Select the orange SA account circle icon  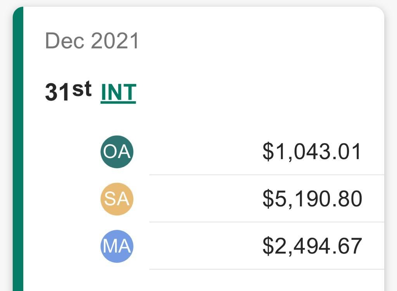pos(117,199)
